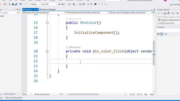This screenshot has height=101, width=180.
Task: Click the SPC indentation indicator
Action: coord(146,94)
